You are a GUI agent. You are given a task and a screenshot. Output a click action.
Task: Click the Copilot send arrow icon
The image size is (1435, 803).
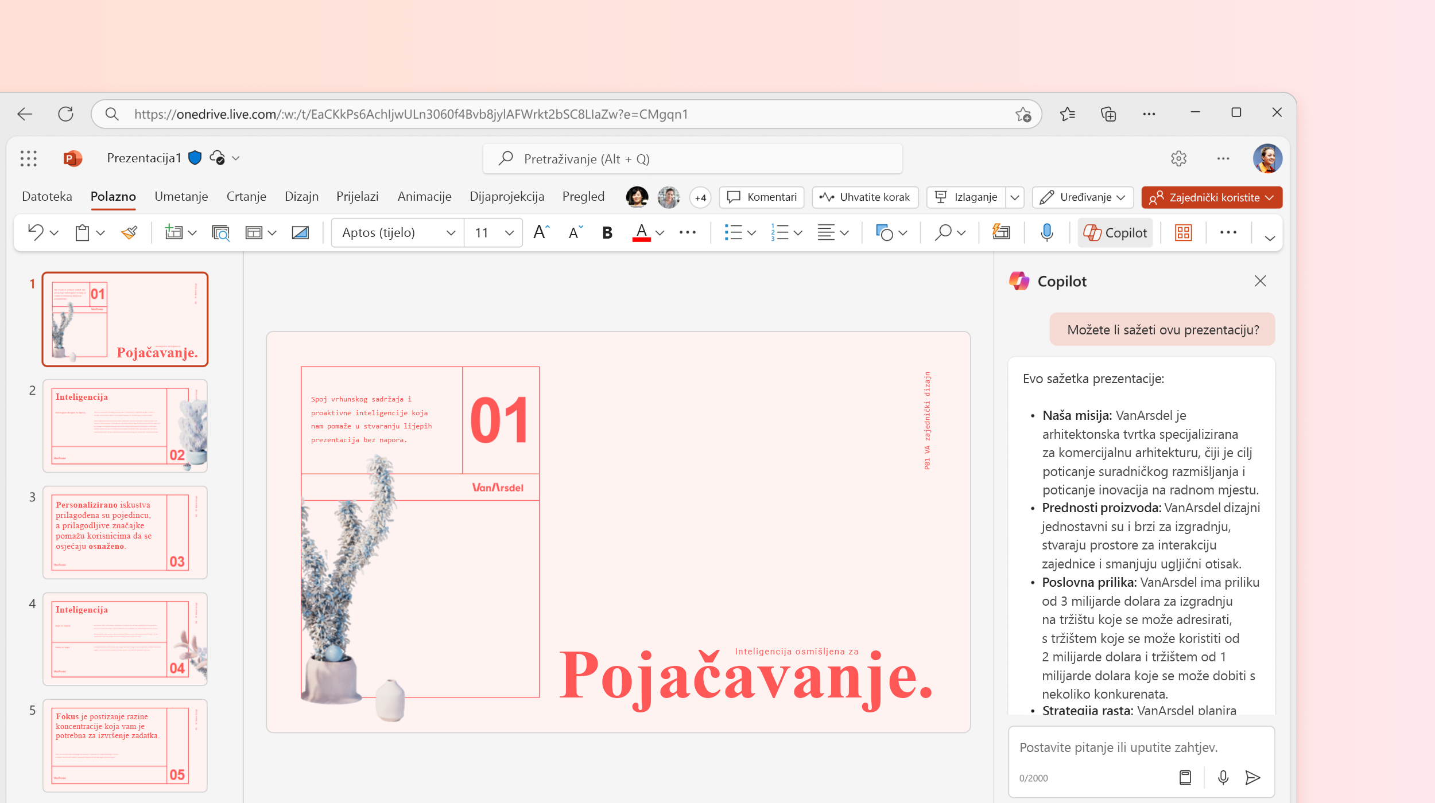[x=1252, y=778]
